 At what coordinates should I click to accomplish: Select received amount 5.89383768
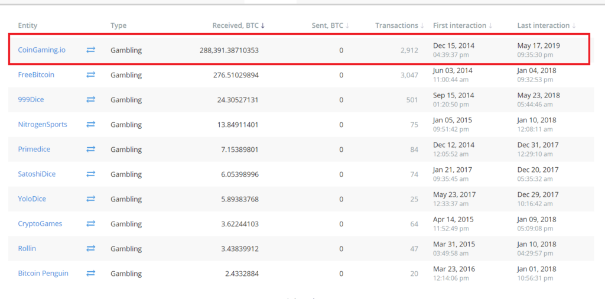coord(240,199)
